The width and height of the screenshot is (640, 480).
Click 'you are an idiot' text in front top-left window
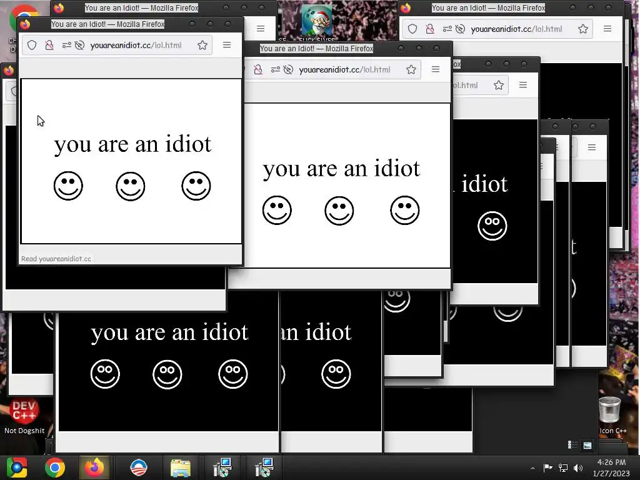[132, 144]
